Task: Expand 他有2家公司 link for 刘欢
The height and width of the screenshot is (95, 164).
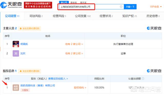Action: (74, 53)
